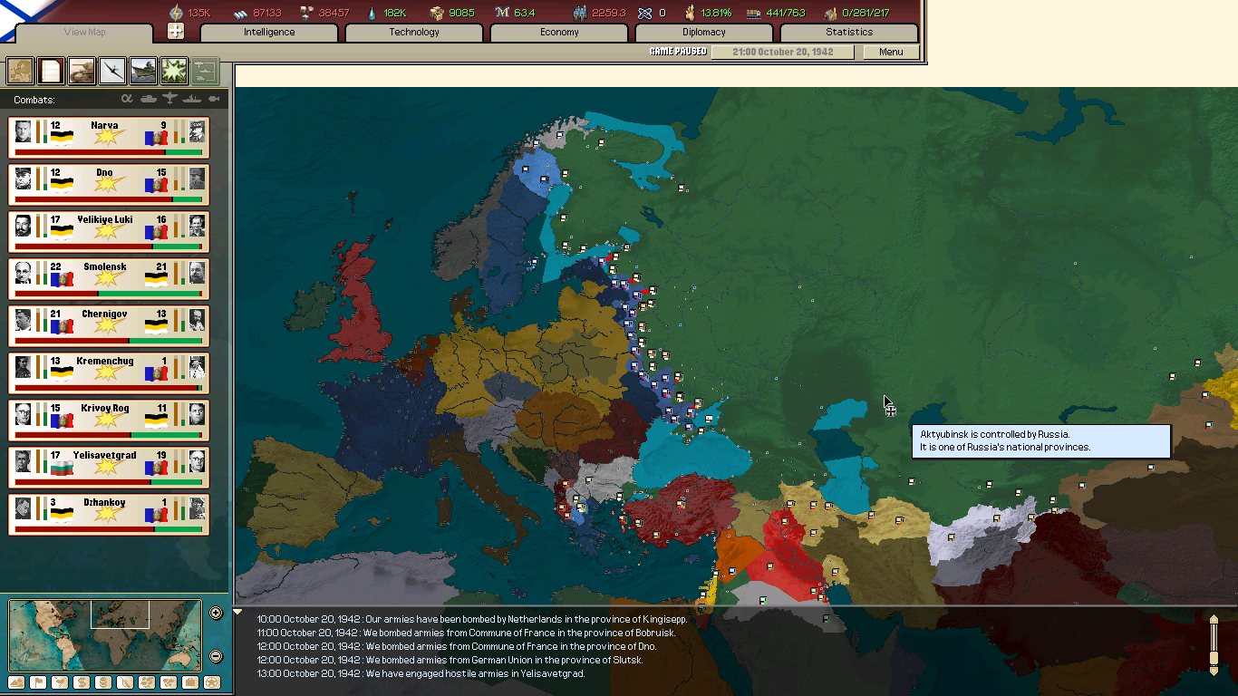Screen dimensions: 1238x696
Task: Click the Menu button
Action: (891, 52)
